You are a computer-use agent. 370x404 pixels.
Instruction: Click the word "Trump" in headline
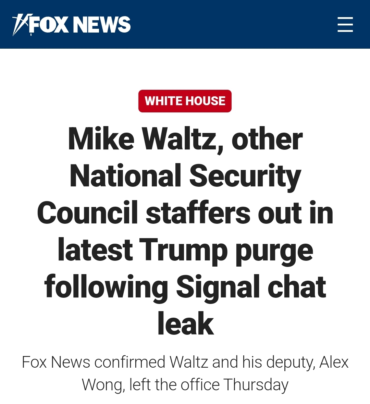click(183, 250)
